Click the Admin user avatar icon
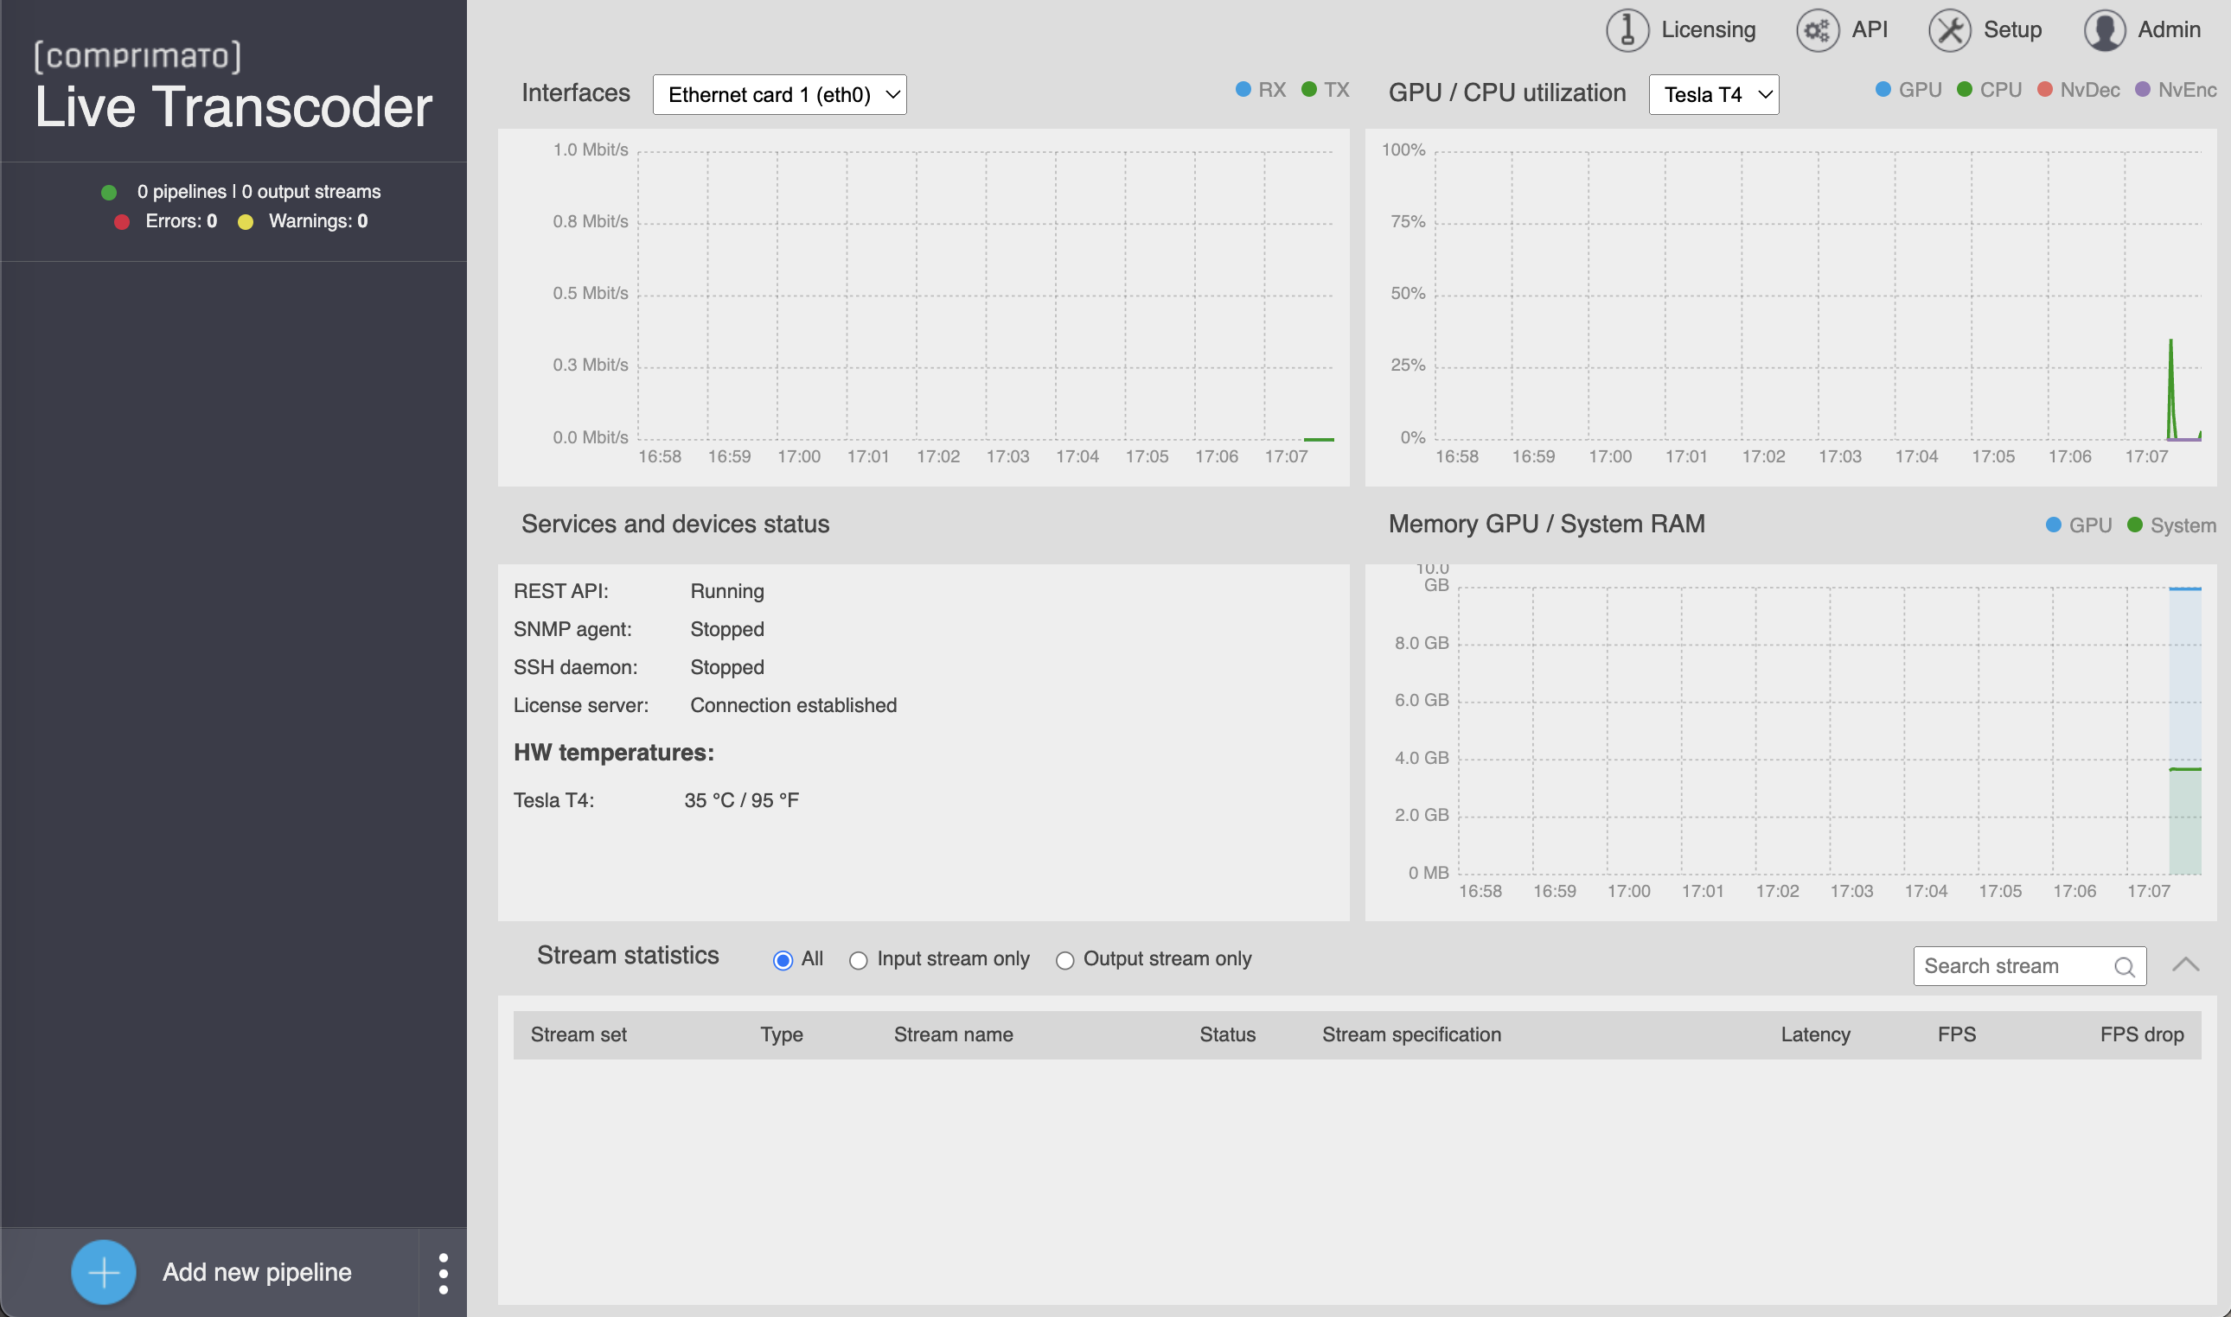Viewport: 2231px width, 1317px height. [x=2103, y=30]
